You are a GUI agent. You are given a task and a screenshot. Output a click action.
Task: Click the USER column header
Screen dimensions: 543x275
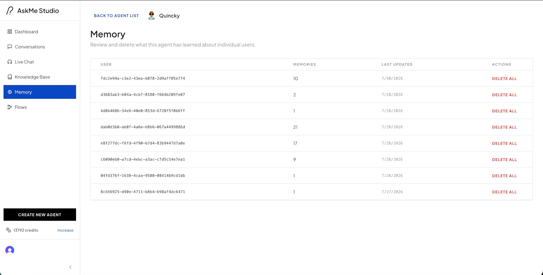click(x=106, y=65)
